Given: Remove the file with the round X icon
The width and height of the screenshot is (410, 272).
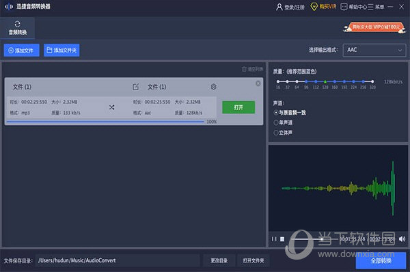Looking at the screenshot, I should click(x=258, y=83).
